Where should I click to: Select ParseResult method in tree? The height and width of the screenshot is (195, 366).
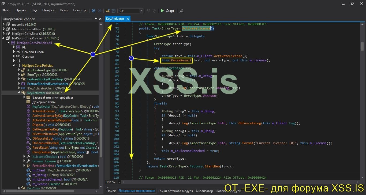(x=65, y=147)
